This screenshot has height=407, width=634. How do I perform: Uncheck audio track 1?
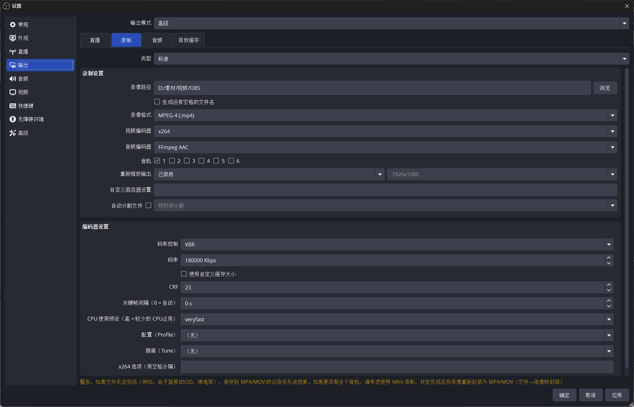click(x=157, y=161)
